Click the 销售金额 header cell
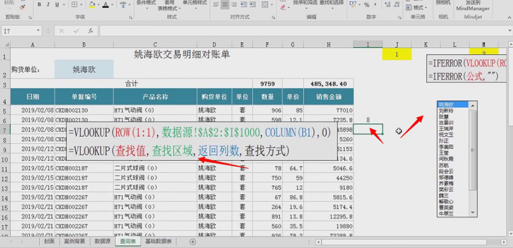The width and height of the screenshot is (513, 248). coord(329,97)
